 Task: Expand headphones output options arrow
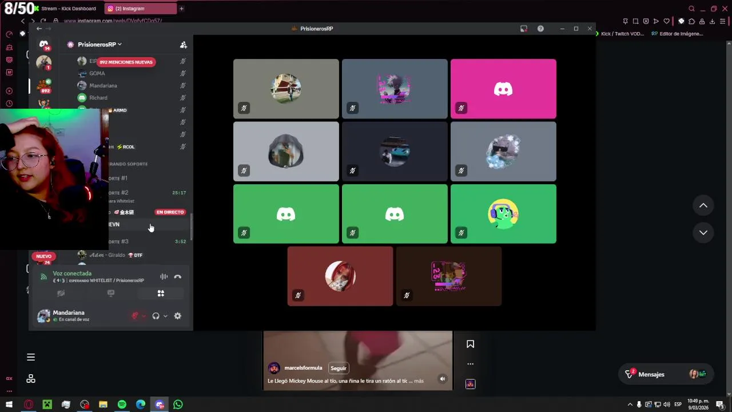pos(165,316)
